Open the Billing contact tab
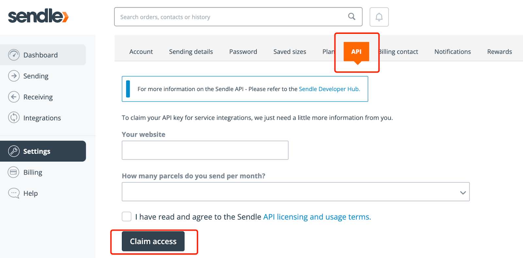 coord(398,52)
